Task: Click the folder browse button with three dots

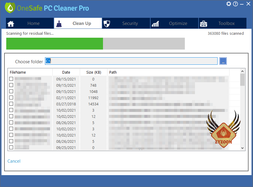Action: point(223,61)
